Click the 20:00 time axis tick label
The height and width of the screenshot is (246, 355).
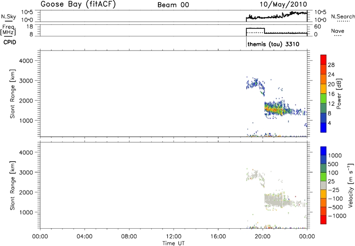click(x=263, y=237)
